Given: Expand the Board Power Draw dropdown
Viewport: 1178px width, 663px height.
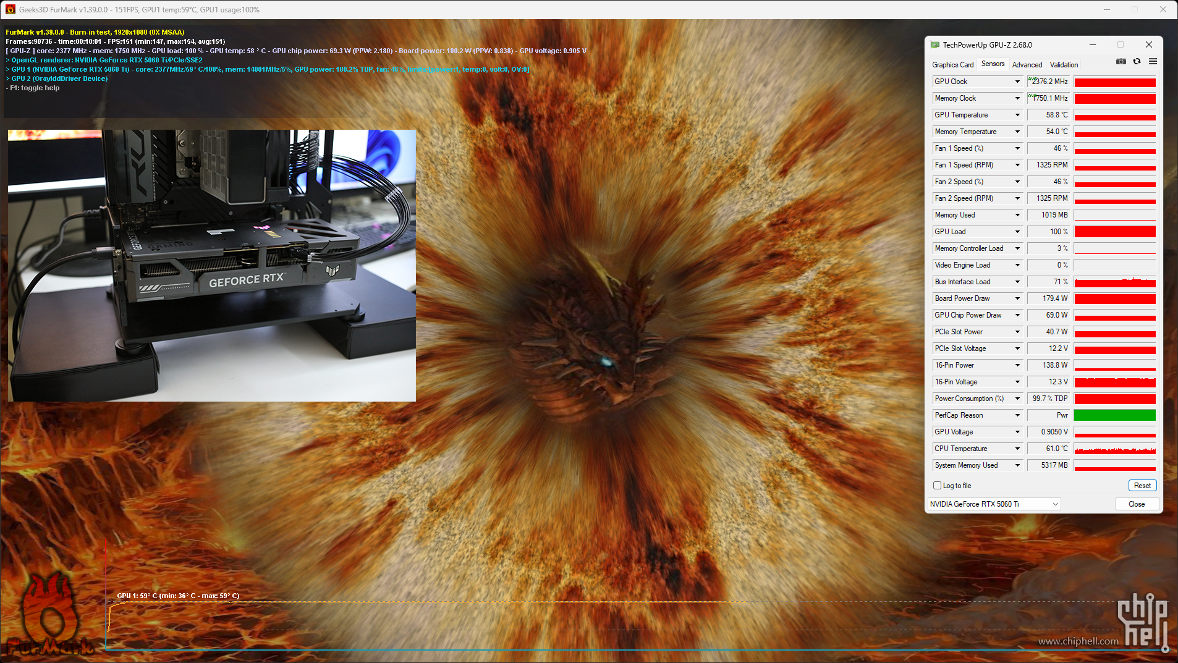Looking at the screenshot, I should coord(1017,298).
